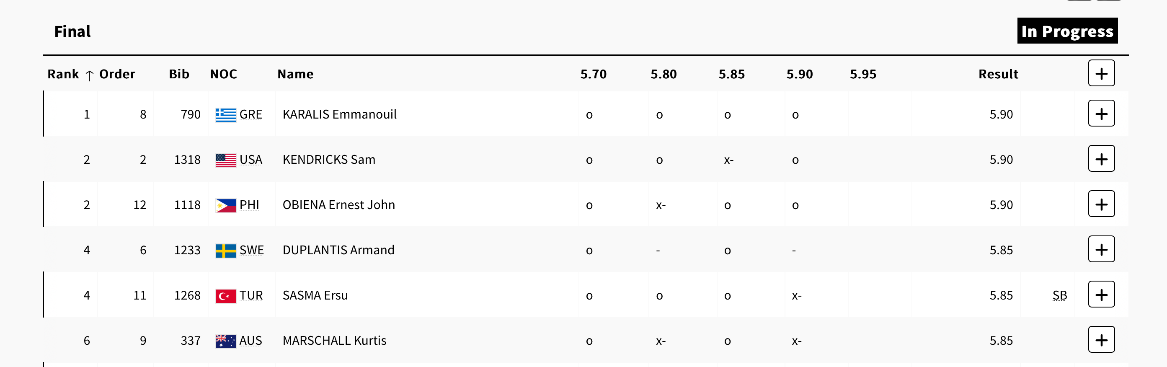Viewport: 1167px width, 367px height.
Task: Click the In Progress status badge
Action: [1067, 31]
